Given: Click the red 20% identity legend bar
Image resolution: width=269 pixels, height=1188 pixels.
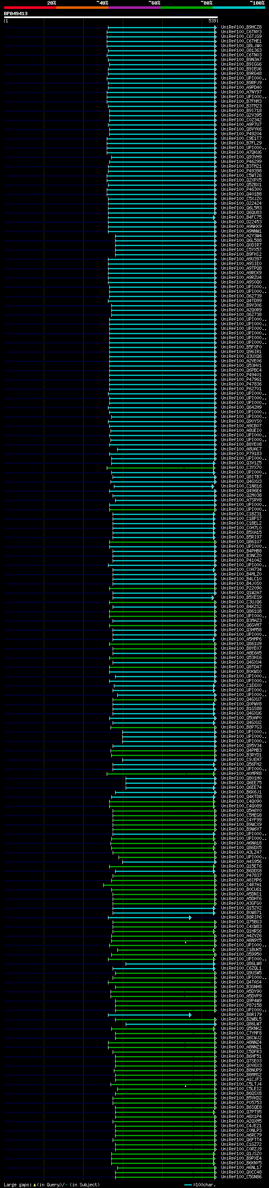Looking at the screenshot, I should 30,8.
